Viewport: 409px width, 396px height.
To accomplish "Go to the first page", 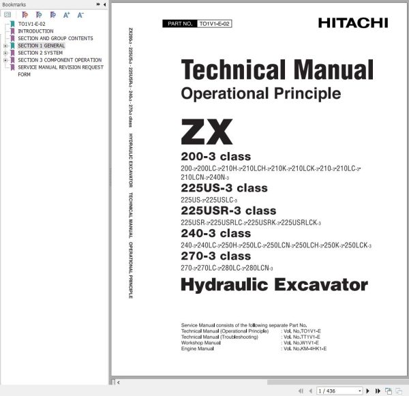I will (301, 391).
